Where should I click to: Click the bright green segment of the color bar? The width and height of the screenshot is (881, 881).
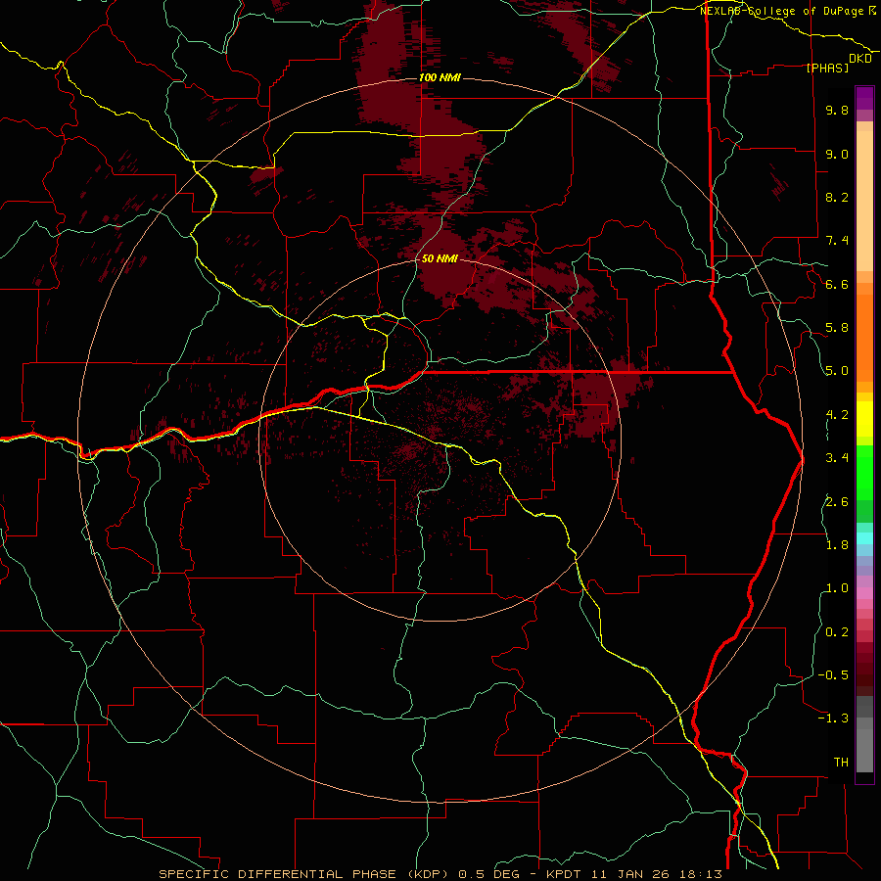[864, 472]
